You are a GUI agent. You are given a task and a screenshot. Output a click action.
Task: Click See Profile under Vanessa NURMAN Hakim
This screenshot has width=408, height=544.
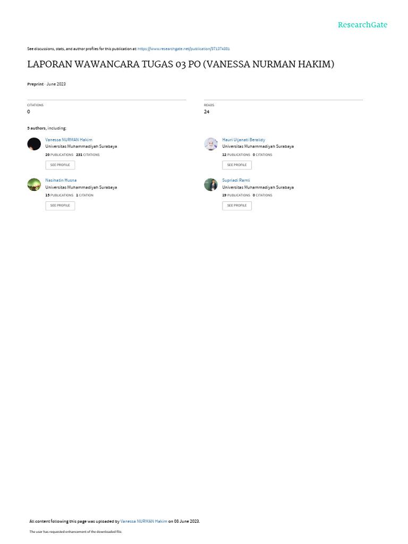click(x=60, y=165)
